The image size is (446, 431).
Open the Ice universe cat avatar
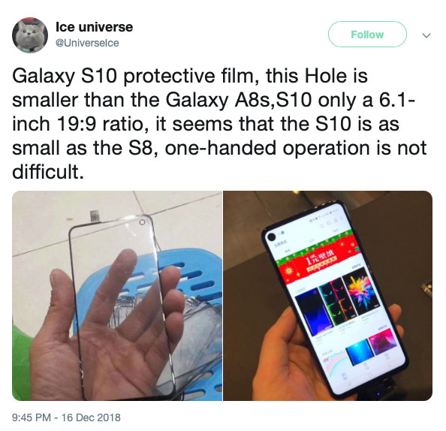tap(30, 35)
